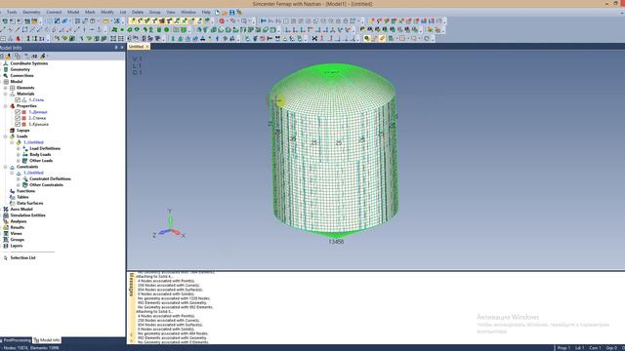Image resolution: width=625 pixels, height=351 pixels.
Task: Open the Tools menu
Action: click(x=12, y=13)
